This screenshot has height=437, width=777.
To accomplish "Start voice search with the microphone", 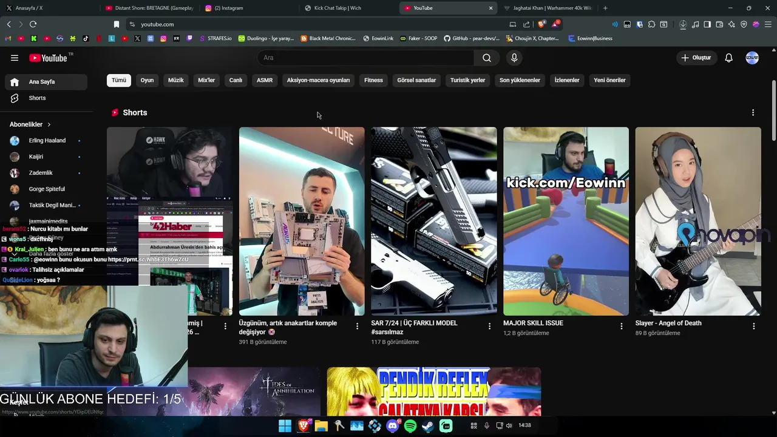I will tap(514, 58).
